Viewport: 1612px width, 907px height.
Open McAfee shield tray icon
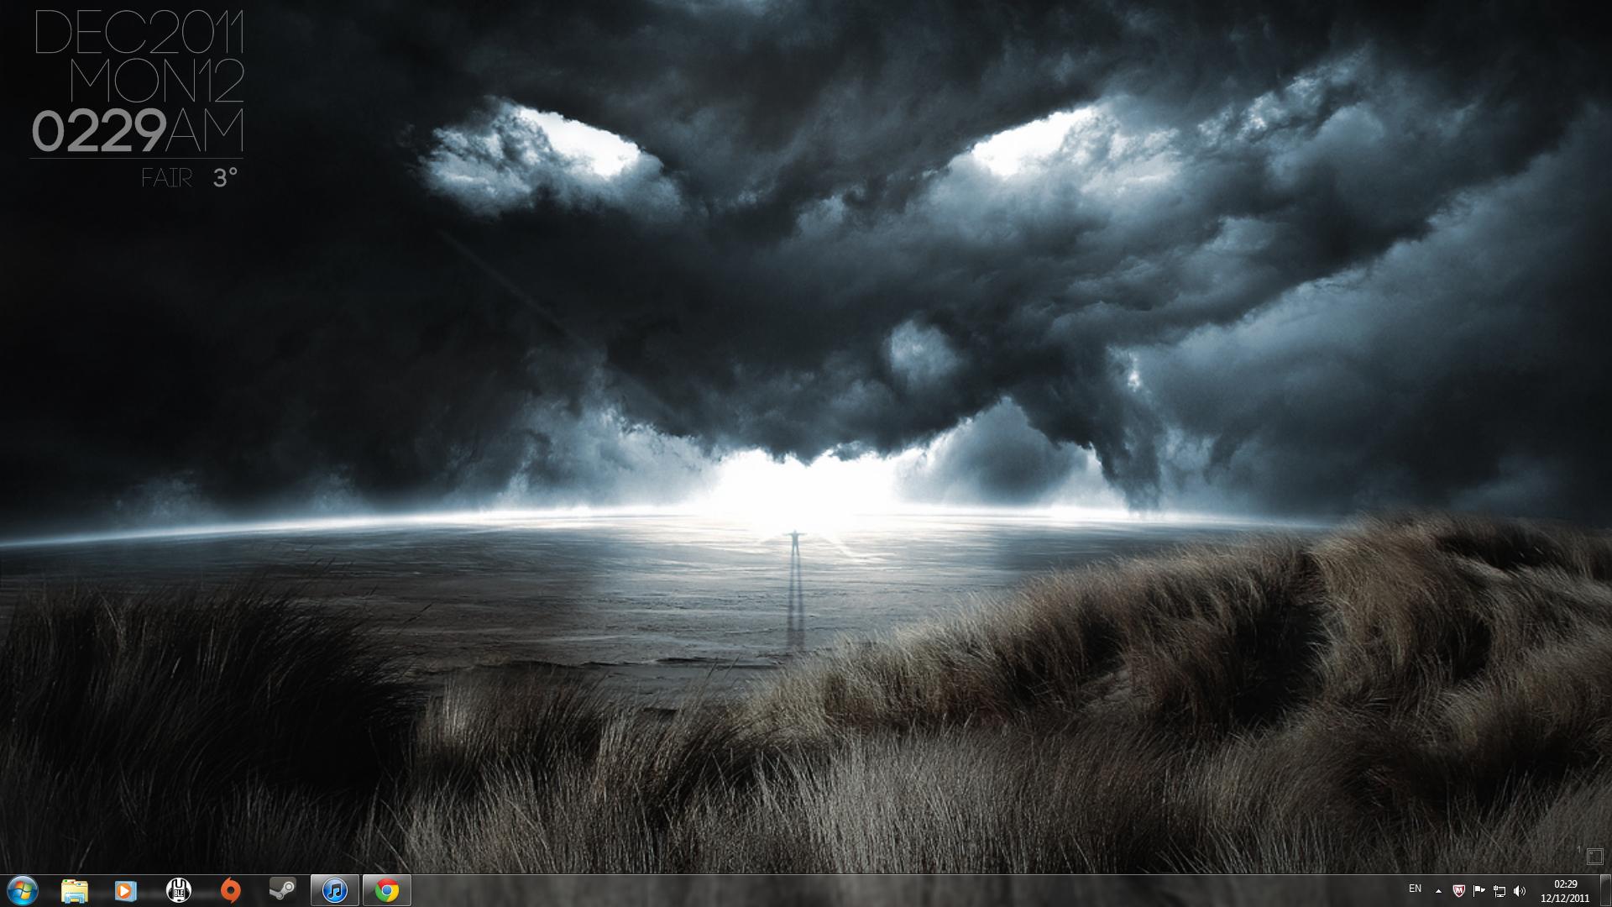tap(1459, 891)
